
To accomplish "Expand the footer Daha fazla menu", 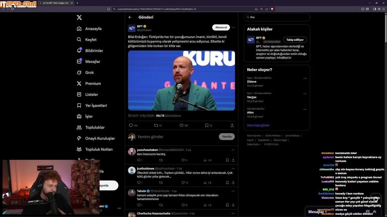I will tap(254, 144).
